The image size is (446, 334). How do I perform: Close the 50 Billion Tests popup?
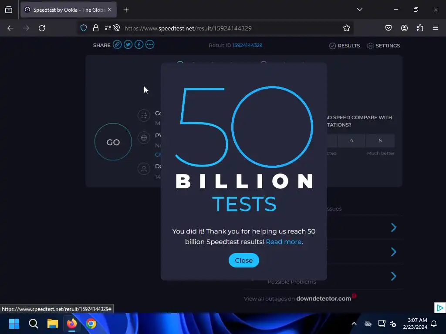(244, 260)
